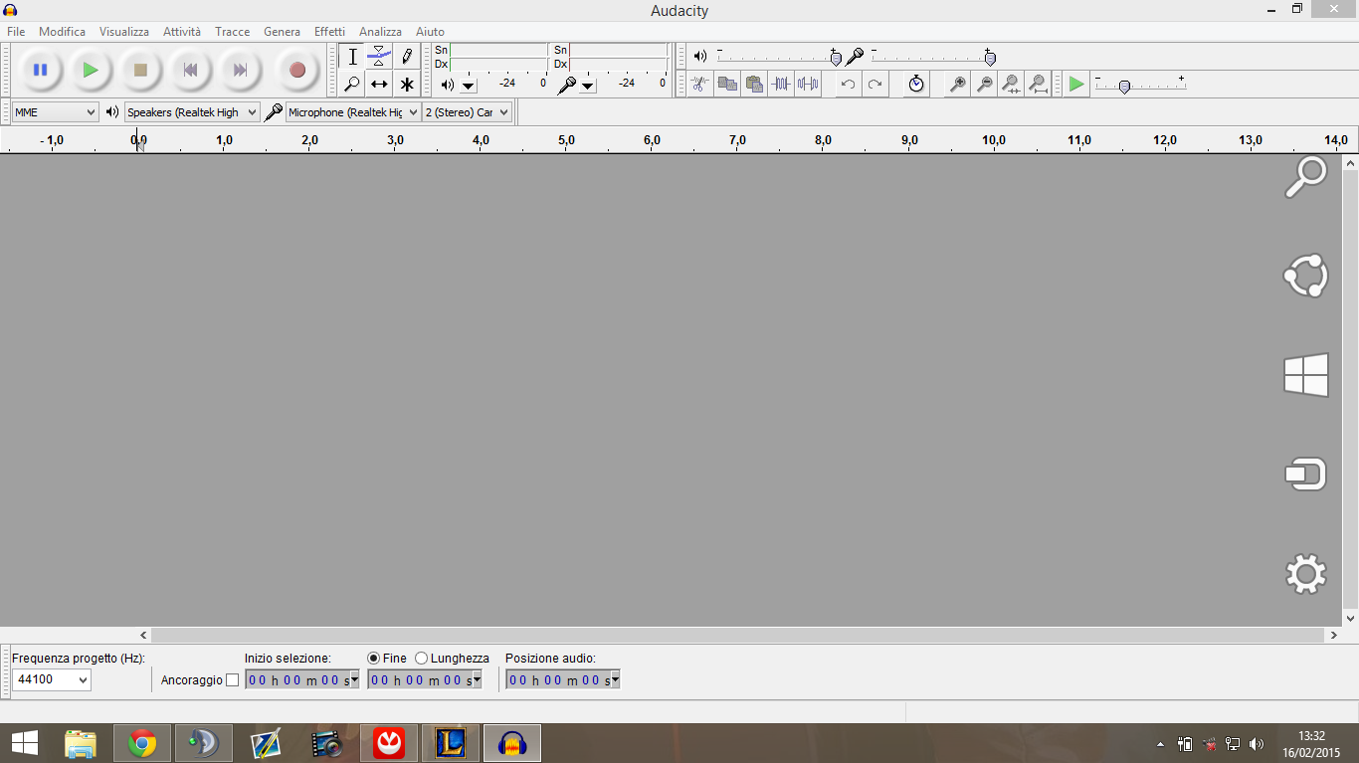Viewport: 1359px width, 763px height.
Task: Click the Cut scissors icon
Action: 700,84
